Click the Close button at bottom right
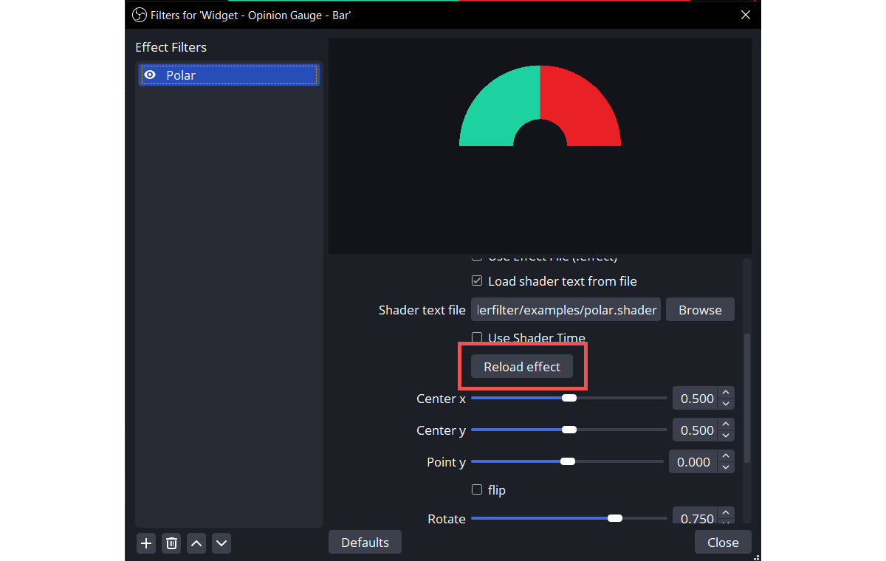The height and width of the screenshot is (561, 886). (x=723, y=543)
